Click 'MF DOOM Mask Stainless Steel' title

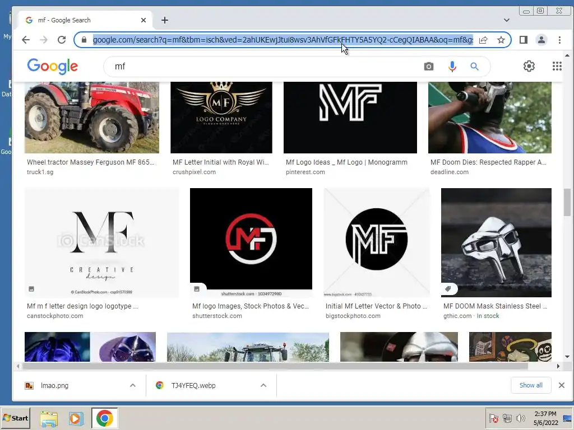495,306
